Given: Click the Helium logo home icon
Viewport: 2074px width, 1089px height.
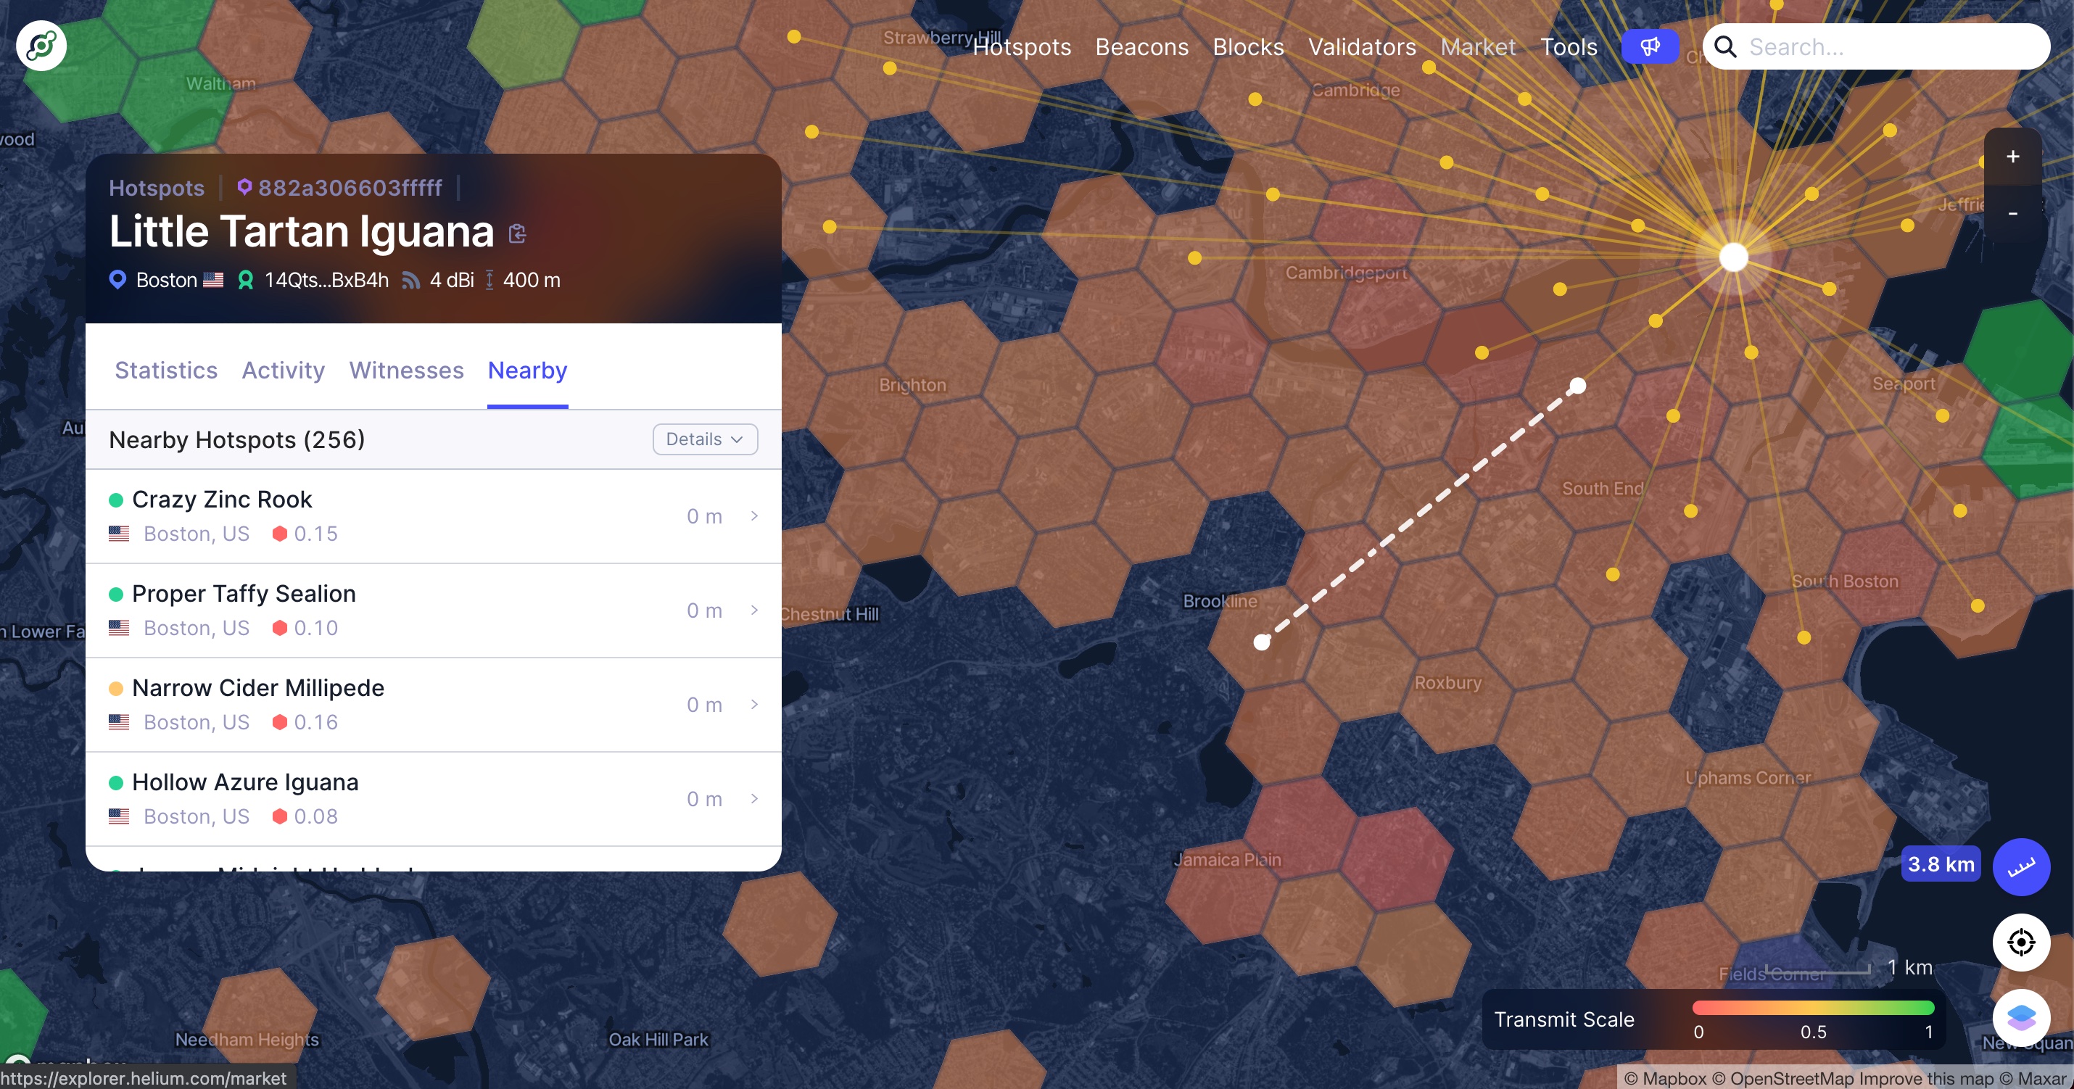Looking at the screenshot, I should pyautogui.click(x=41, y=46).
